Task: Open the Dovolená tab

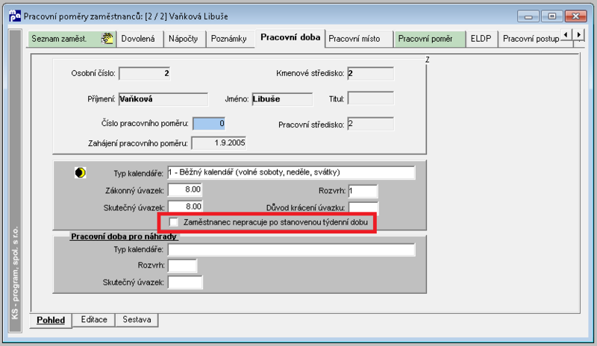Action: 140,39
